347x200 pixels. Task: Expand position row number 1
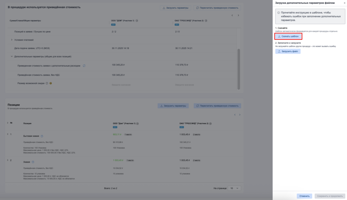[x=8, y=134]
